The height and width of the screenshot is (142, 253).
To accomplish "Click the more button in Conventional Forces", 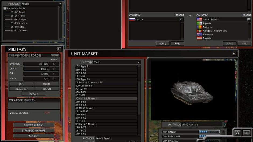I will pos(55,56).
